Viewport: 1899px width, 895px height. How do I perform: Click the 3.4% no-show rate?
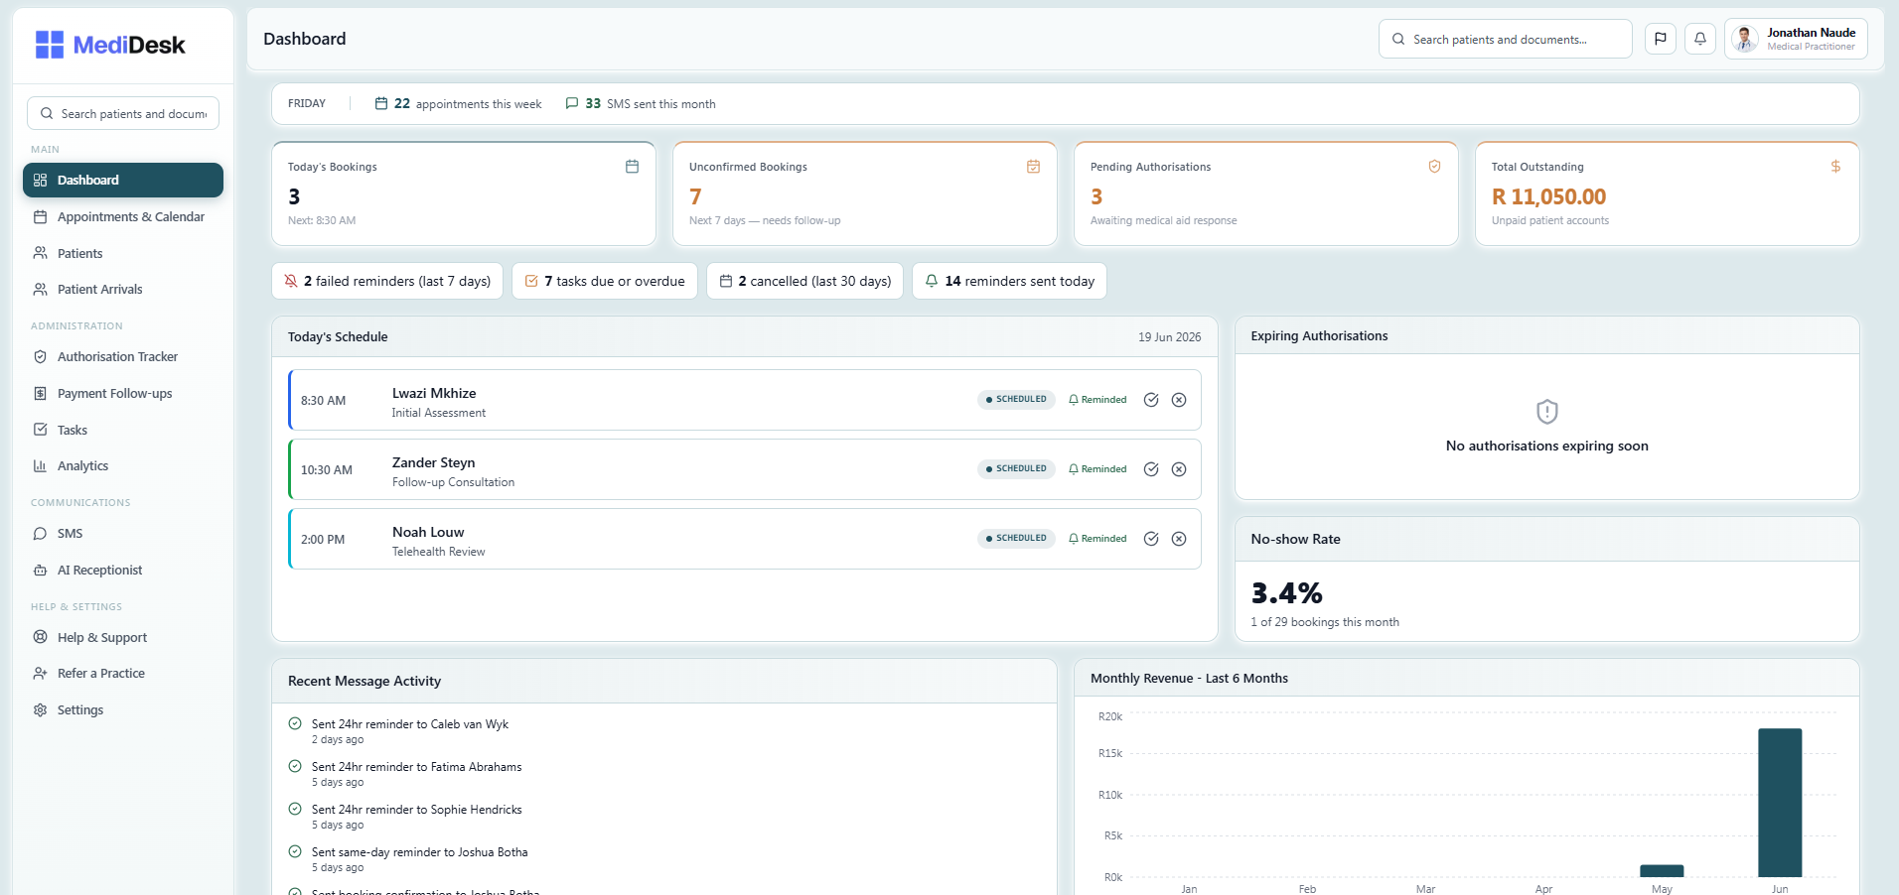coord(1286,593)
